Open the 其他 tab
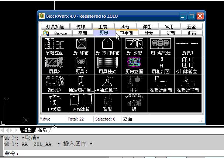 [125, 26]
